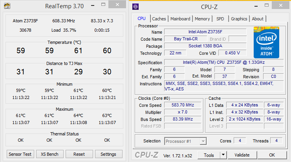
Task: Click the Bus Speed value '83.39 MHz'
Action: point(183,119)
